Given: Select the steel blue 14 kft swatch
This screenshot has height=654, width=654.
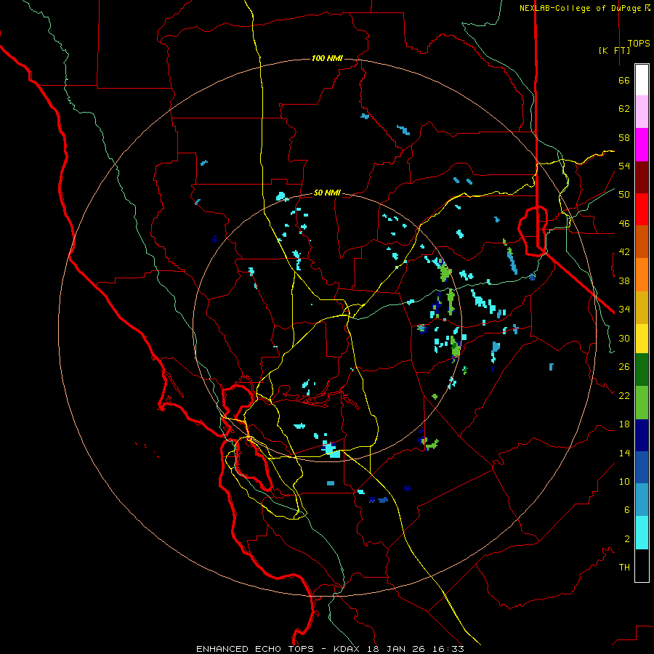Looking at the screenshot, I should tap(642, 500).
